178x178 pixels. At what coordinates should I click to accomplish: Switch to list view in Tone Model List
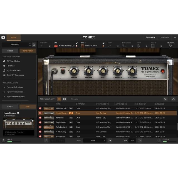point(59,99)
